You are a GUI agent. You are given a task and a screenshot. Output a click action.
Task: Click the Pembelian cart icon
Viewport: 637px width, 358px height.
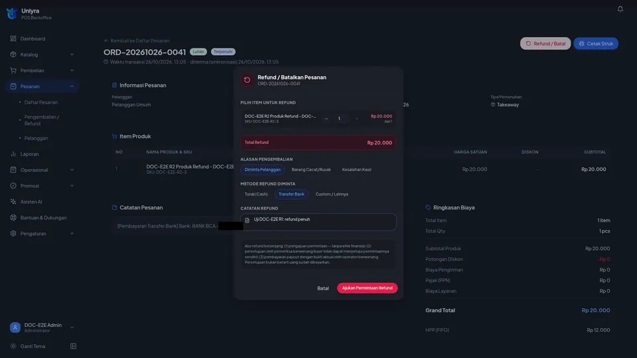[x=13, y=70]
